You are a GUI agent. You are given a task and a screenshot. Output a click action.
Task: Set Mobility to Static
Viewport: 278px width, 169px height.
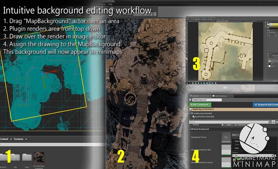point(227,125)
